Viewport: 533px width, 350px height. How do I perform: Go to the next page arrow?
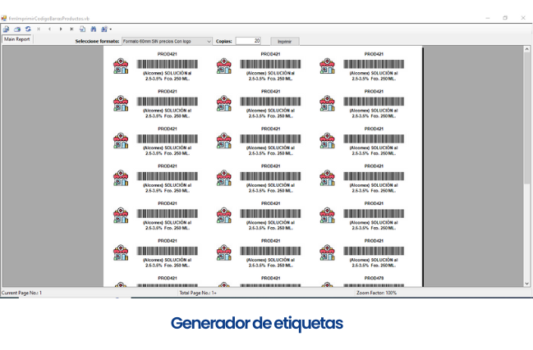coord(61,30)
